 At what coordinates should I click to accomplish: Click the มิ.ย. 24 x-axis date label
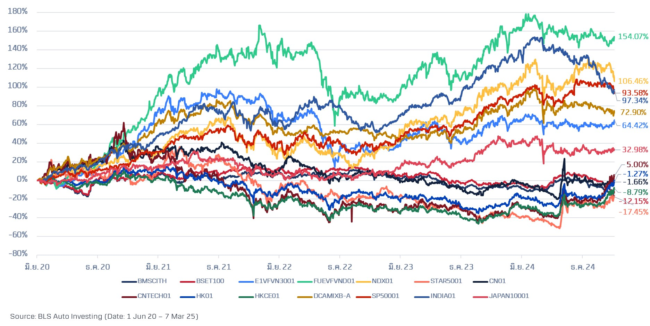[522, 267]
